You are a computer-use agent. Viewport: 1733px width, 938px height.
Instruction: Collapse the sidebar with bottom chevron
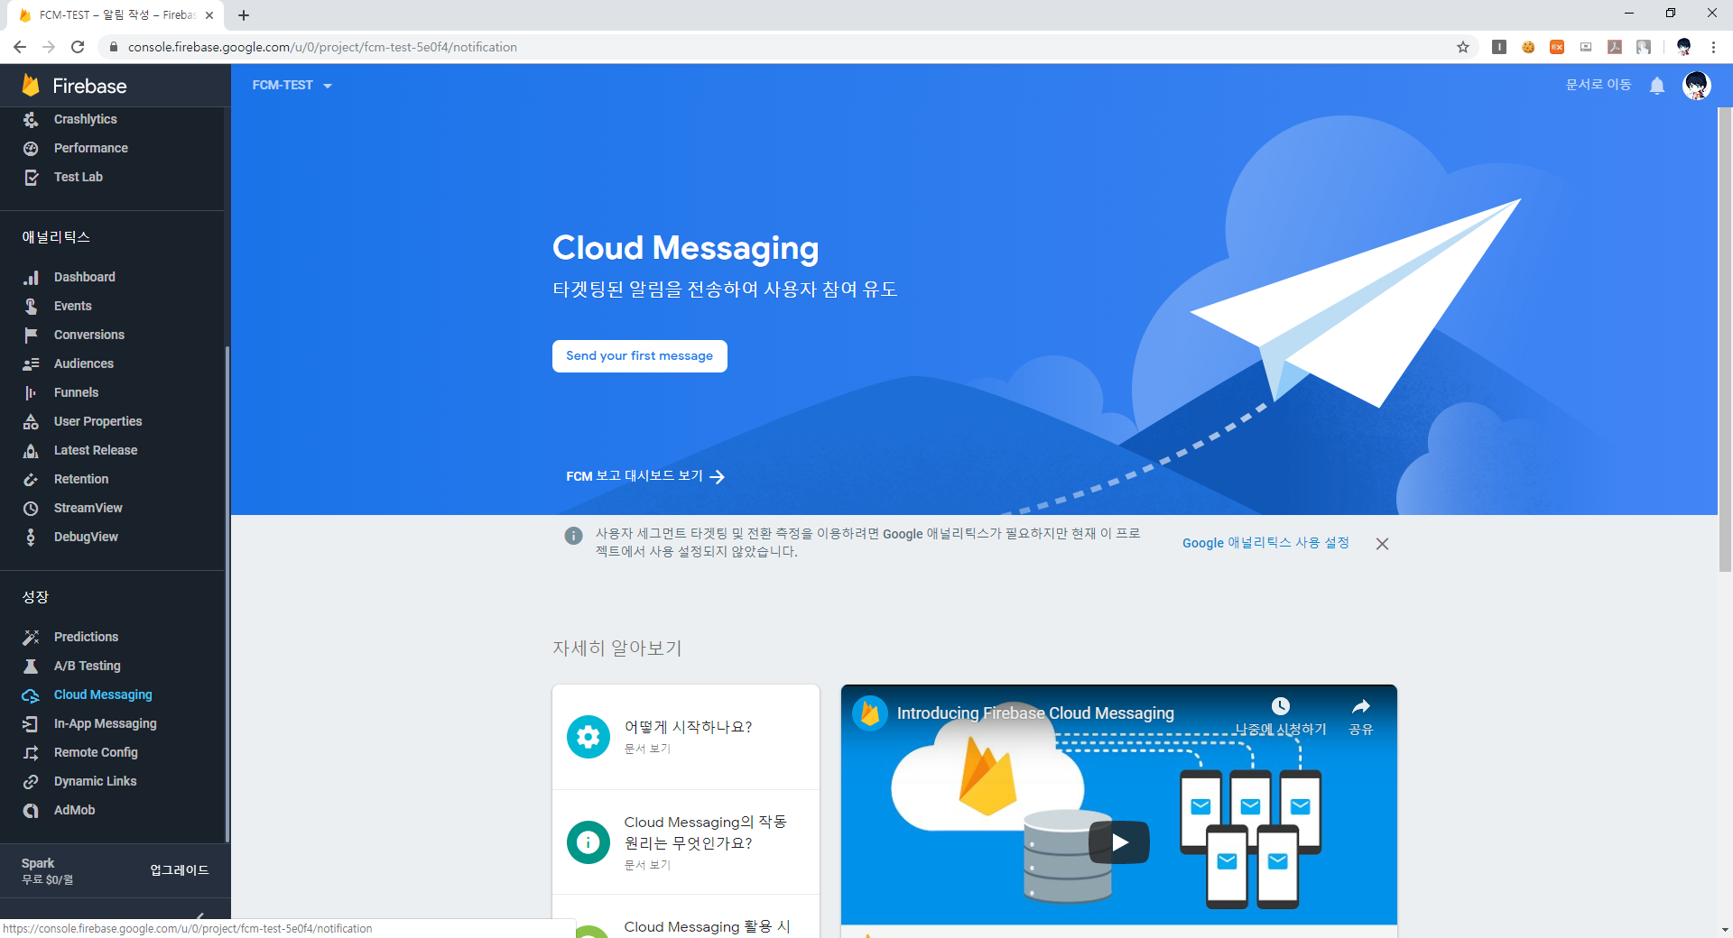[x=200, y=915]
